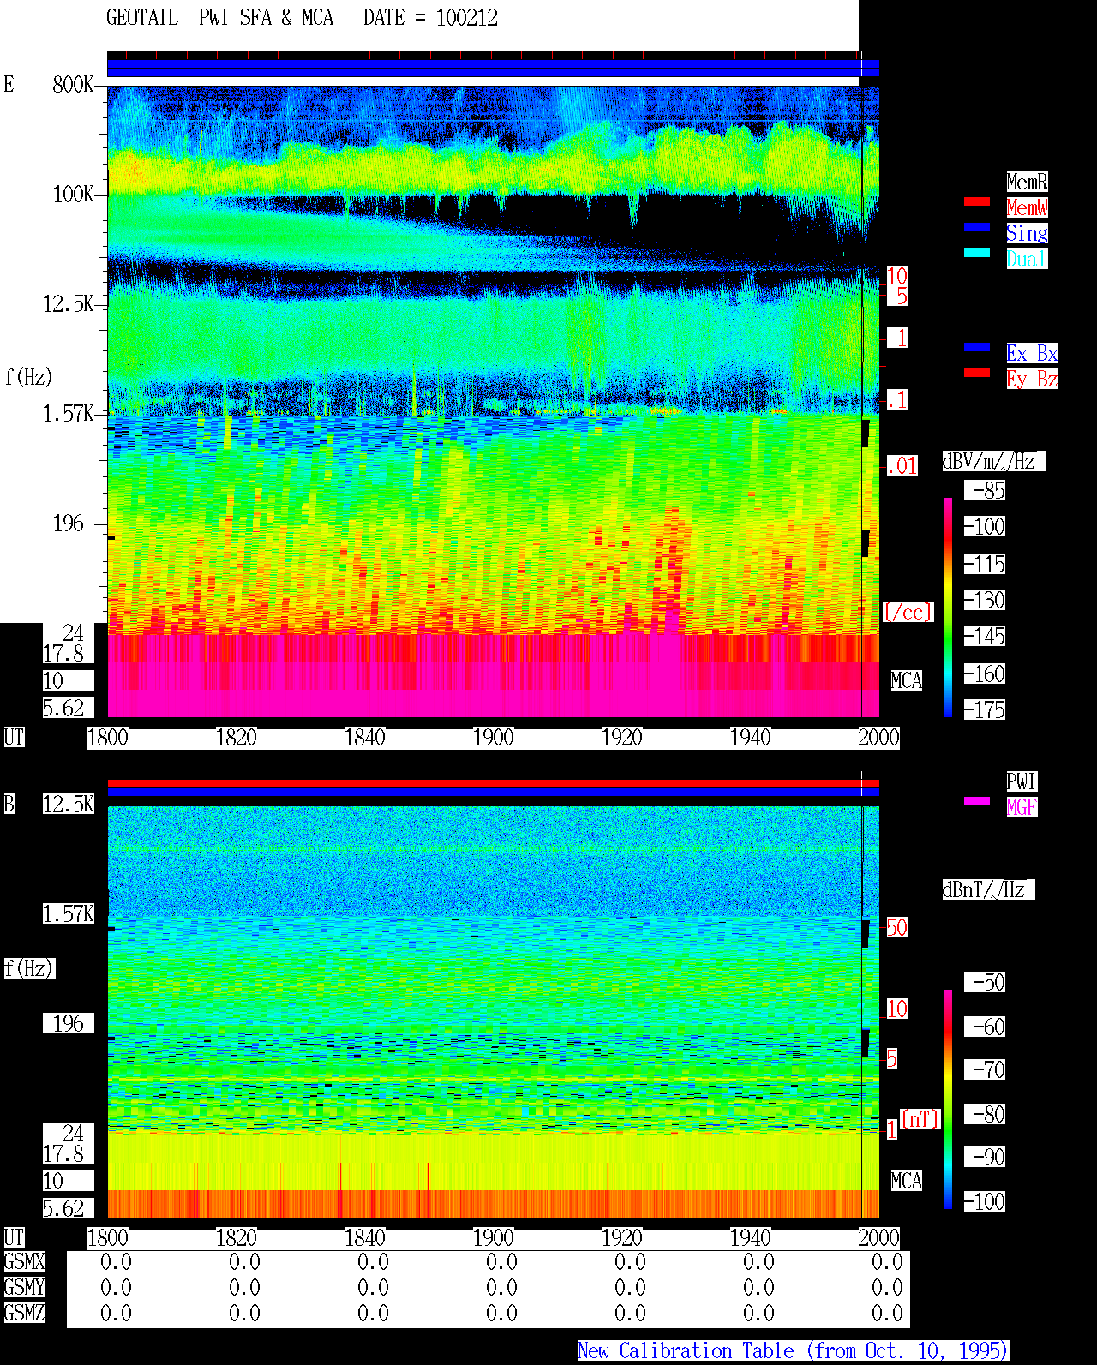Click the 196 frequency label on B panel
Image resolution: width=1097 pixels, height=1365 pixels.
(x=69, y=1023)
